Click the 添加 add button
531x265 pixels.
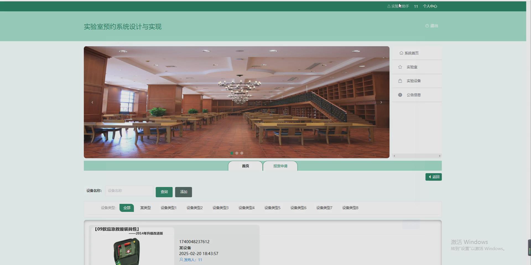coord(183,192)
